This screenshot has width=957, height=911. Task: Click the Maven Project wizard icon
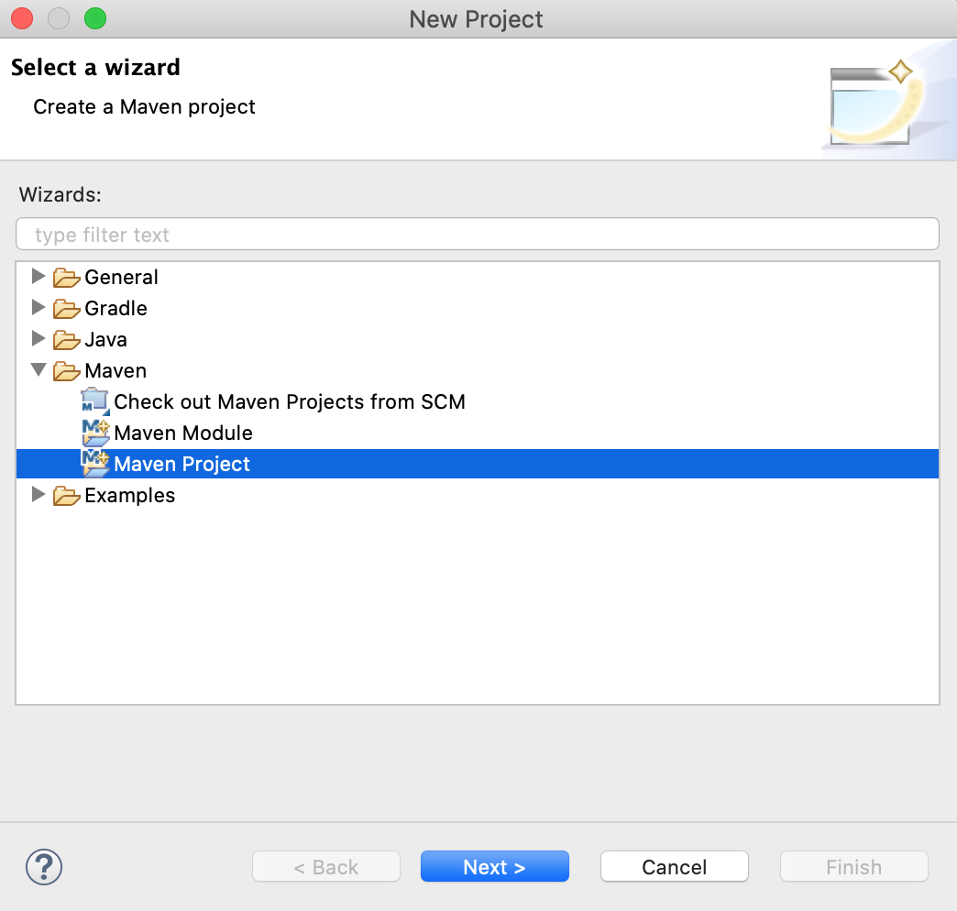coord(96,464)
